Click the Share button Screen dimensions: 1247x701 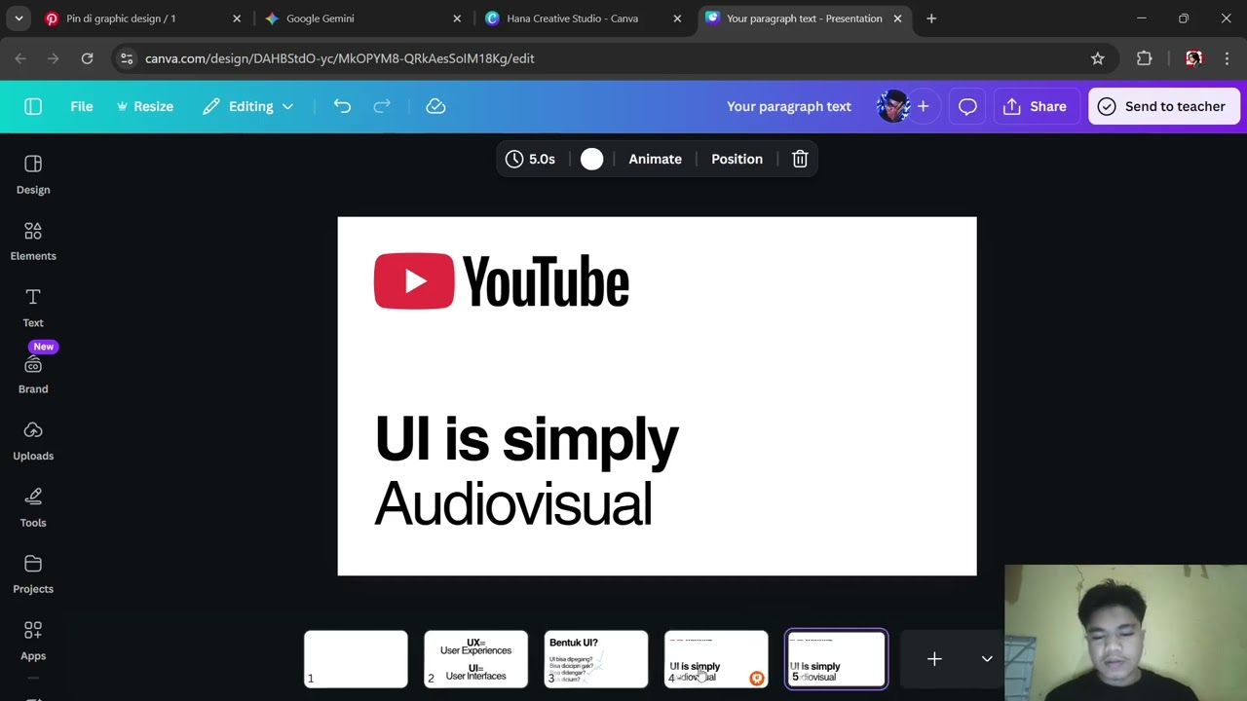pyautogui.click(x=1035, y=106)
